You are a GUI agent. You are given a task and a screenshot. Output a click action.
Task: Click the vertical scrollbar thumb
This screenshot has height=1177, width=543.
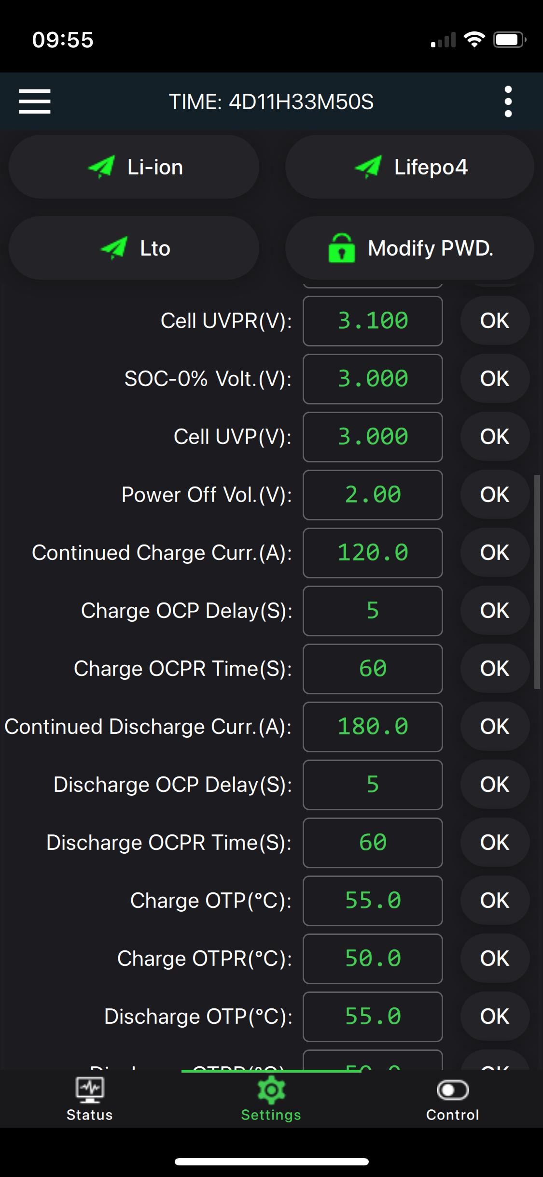pyautogui.click(x=537, y=582)
